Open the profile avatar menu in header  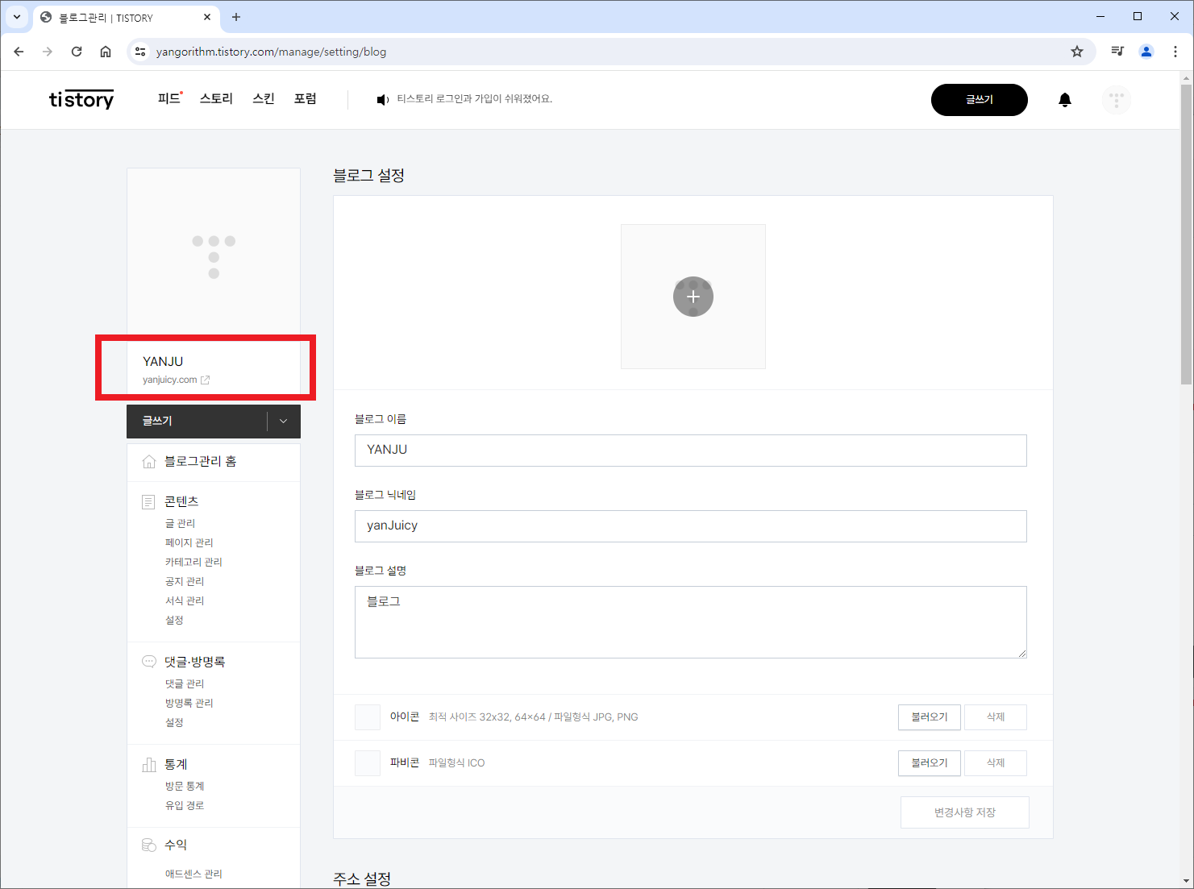click(x=1117, y=100)
